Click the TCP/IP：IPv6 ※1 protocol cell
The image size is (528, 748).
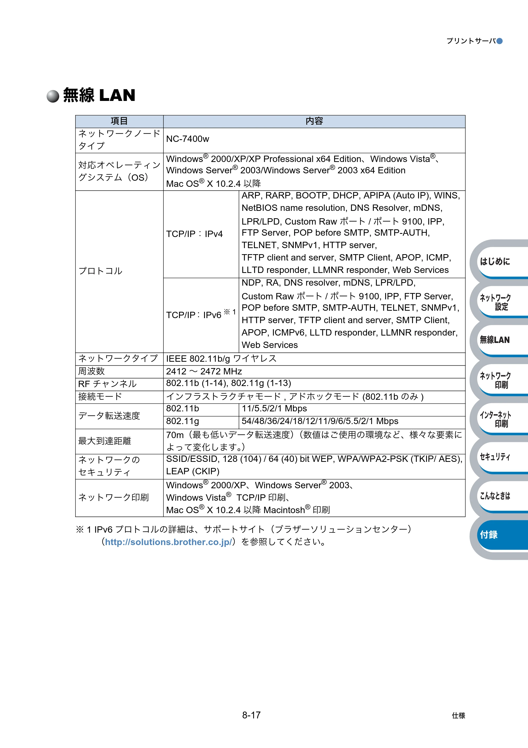point(201,315)
